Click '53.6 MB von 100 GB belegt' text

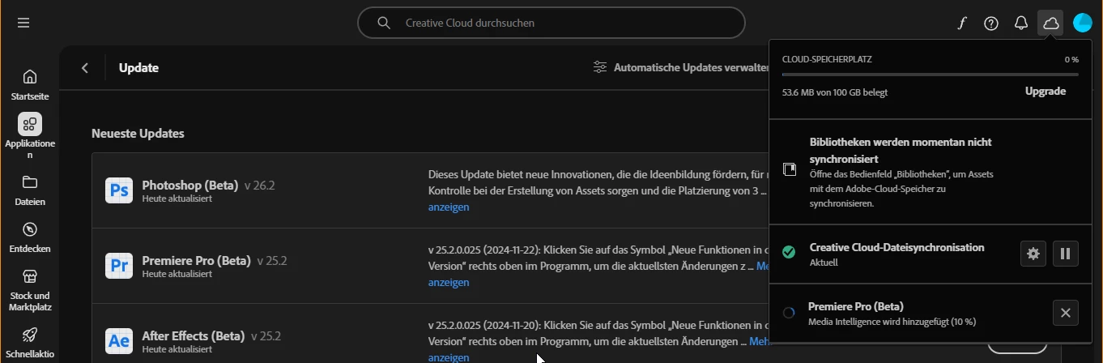click(x=835, y=92)
